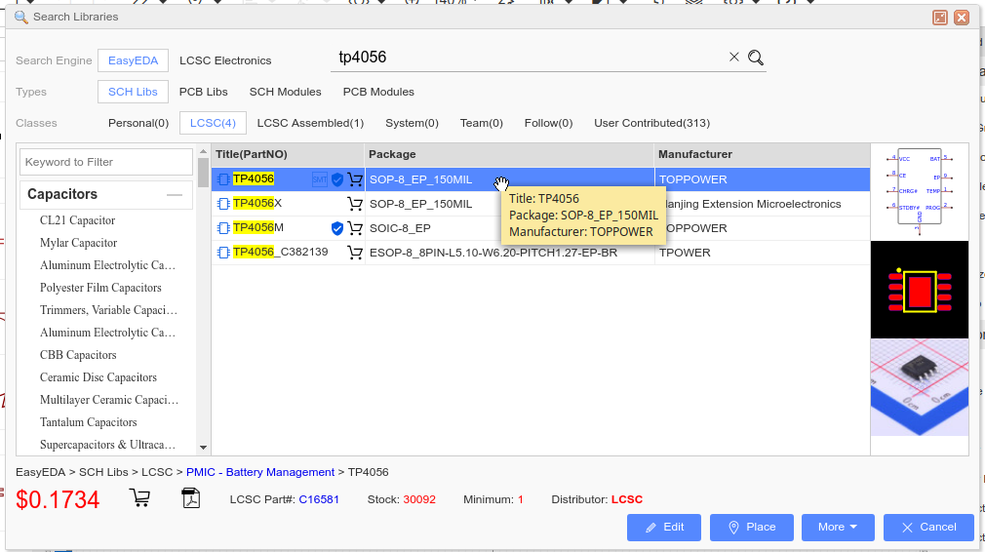Clear the search field with X icon
The width and height of the screenshot is (985, 552).
pyautogui.click(x=733, y=58)
